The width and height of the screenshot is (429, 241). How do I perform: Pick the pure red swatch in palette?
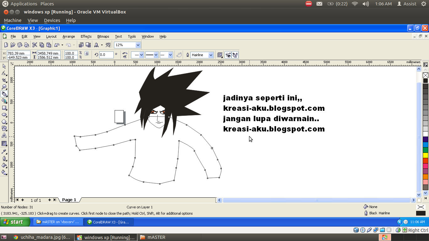click(426, 160)
